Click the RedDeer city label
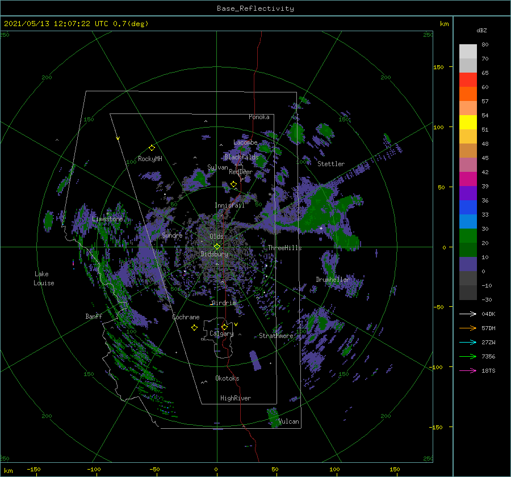 (x=241, y=172)
